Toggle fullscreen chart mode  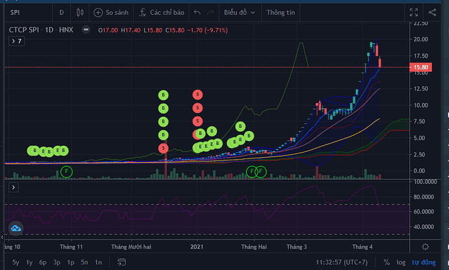[x=414, y=12]
